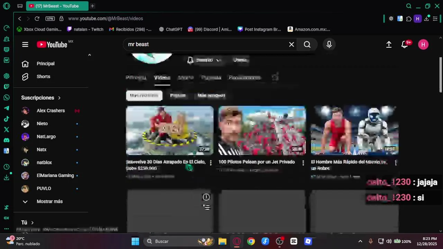Click the address bar URL
Image resolution: width=443 pixels, height=249 pixels.
click(106, 18)
